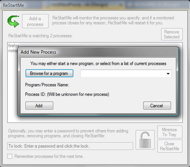Viewport: 190px width, 167px height.
Task: Click the green ReStartMe arrow logo
Action: point(13,21)
